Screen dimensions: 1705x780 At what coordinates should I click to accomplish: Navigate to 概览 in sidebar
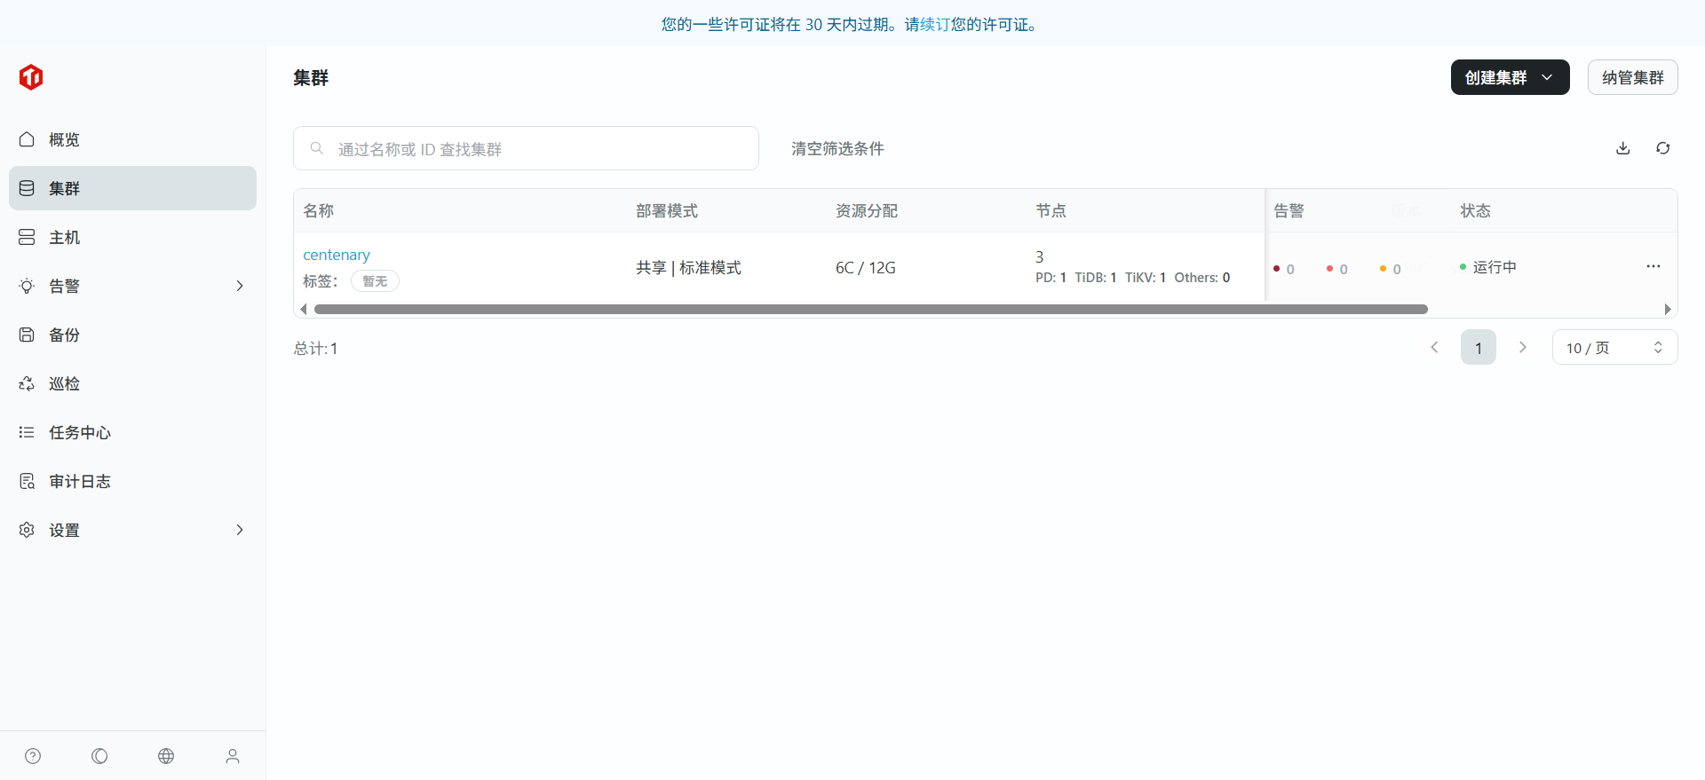coord(64,139)
